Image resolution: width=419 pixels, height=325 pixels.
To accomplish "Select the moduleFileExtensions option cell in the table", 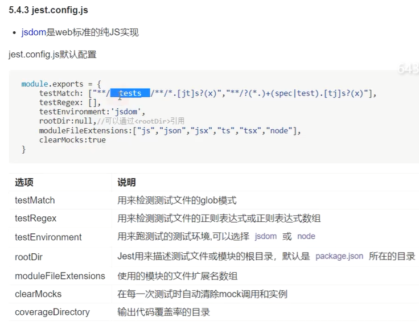I will [60, 276].
